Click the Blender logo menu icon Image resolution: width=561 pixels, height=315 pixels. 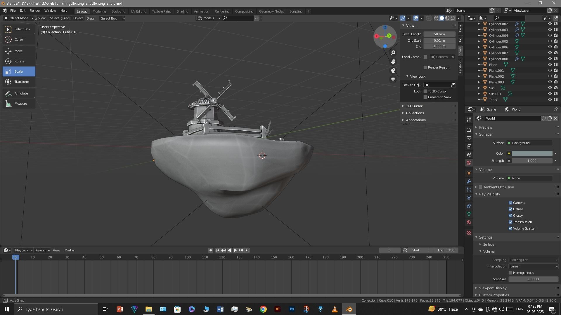tap(5, 10)
